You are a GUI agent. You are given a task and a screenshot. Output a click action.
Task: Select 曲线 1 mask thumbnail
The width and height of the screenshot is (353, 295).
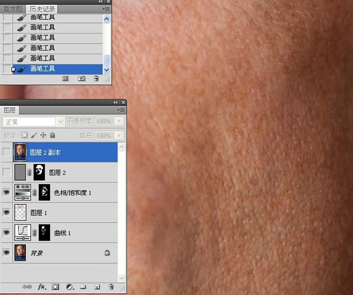44,233
